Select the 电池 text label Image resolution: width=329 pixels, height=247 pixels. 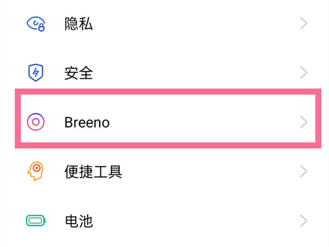[78, 221]
